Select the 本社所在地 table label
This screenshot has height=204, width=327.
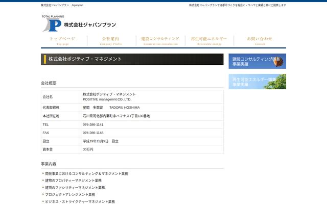[51, 116]
